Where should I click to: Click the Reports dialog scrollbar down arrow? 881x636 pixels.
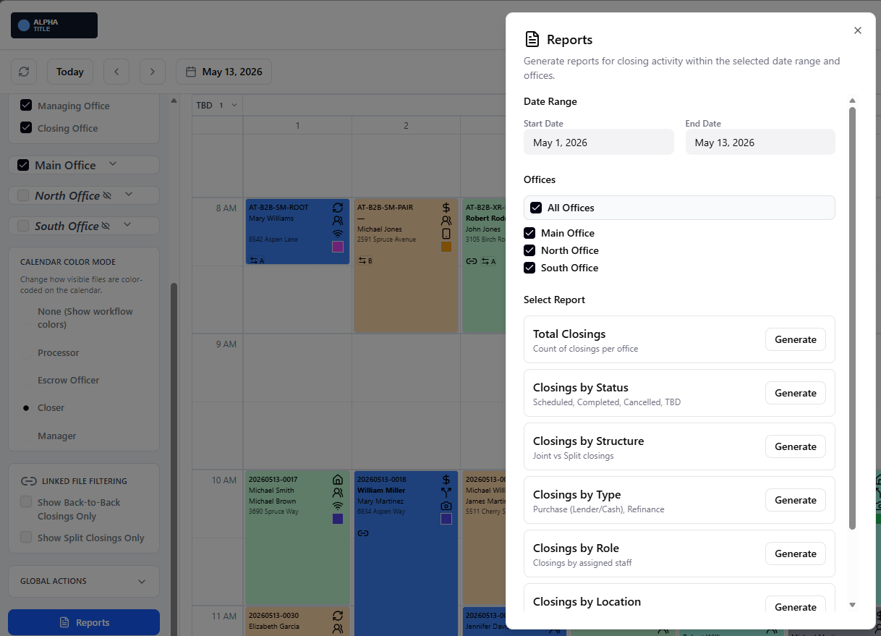click(x=852, y=605)
